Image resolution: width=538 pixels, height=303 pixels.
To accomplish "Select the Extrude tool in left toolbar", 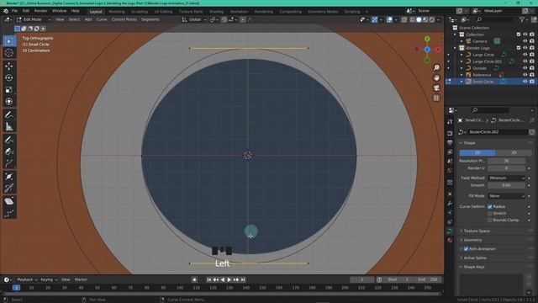I will click(9, 163).
